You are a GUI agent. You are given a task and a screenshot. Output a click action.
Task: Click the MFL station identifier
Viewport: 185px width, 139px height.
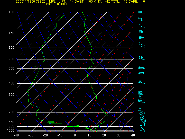point(52,2)
